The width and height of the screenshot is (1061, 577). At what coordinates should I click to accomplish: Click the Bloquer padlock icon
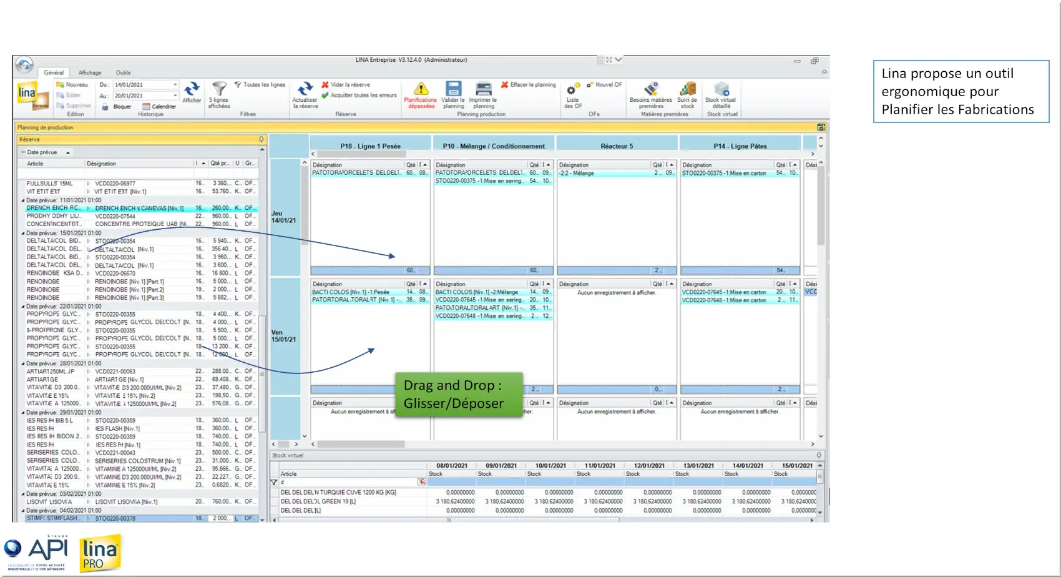(x=105, y=107)
